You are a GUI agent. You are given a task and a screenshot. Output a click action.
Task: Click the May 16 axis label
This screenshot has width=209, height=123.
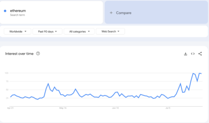63,108
